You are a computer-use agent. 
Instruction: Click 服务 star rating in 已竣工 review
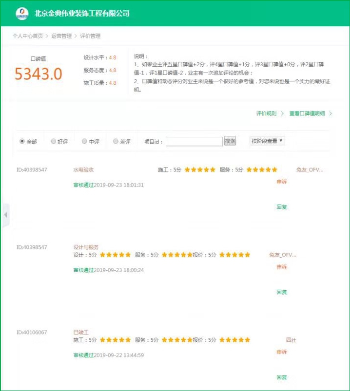(177, 340)
